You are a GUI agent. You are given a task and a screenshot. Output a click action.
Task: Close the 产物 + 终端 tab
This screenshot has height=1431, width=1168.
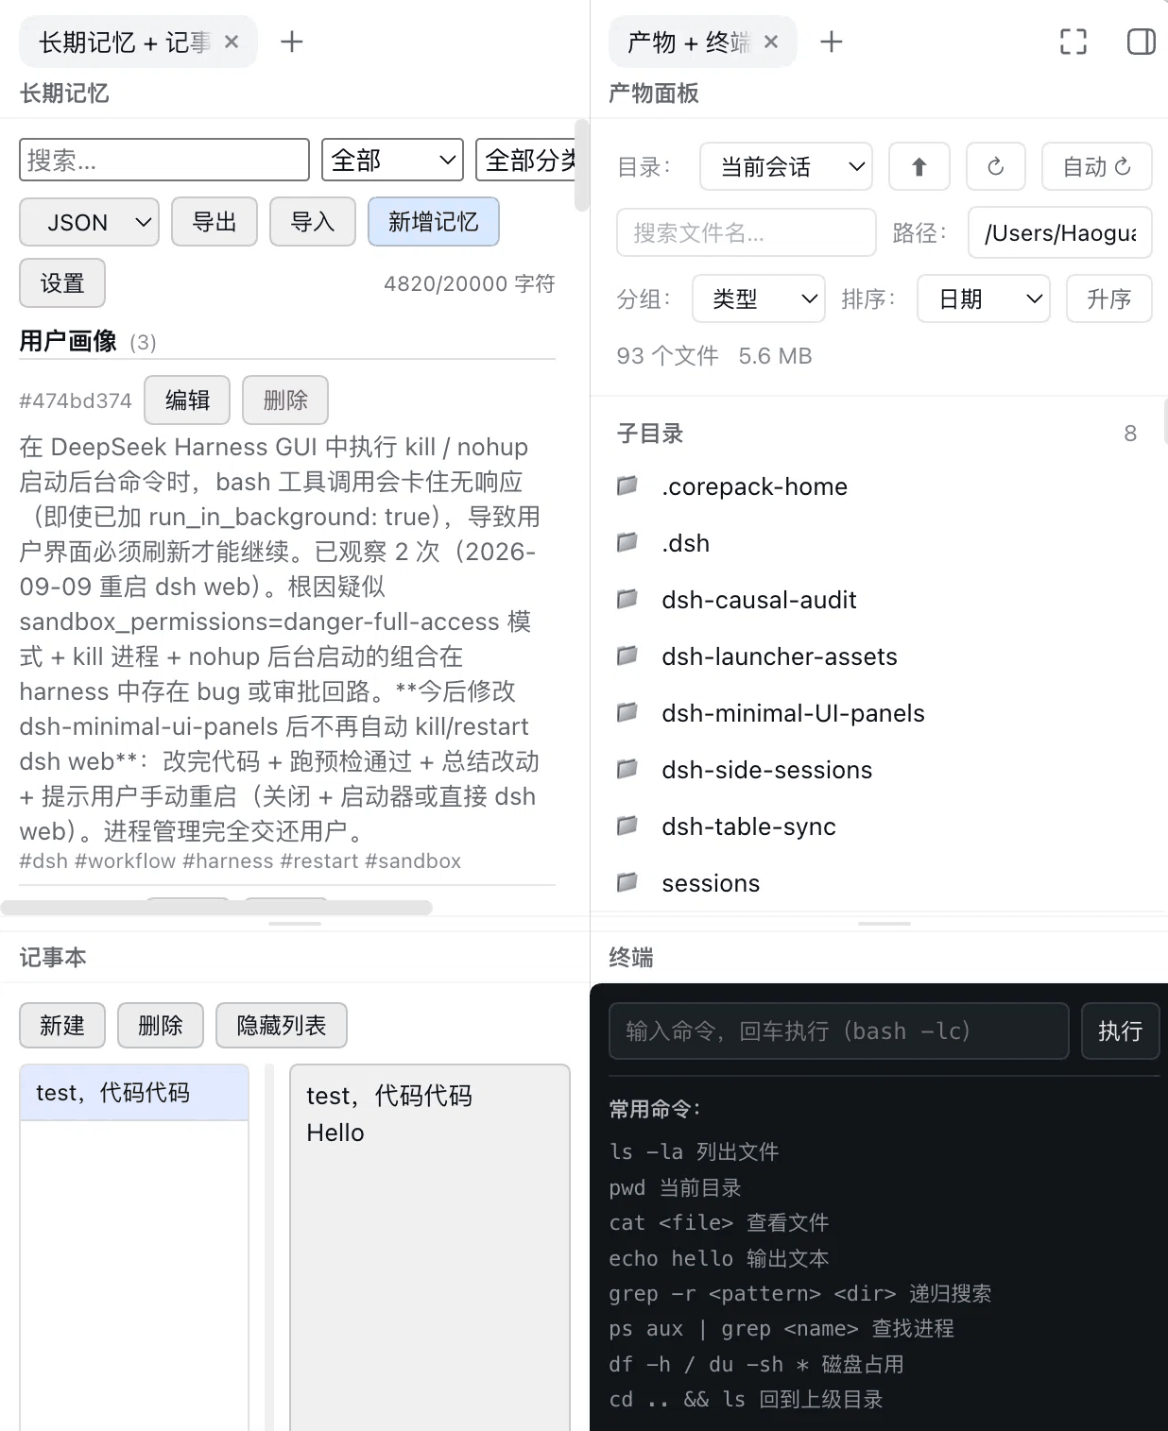(771, 42)
